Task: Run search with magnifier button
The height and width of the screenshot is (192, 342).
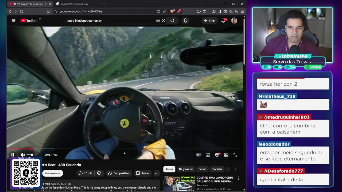Action: point(173,21)
